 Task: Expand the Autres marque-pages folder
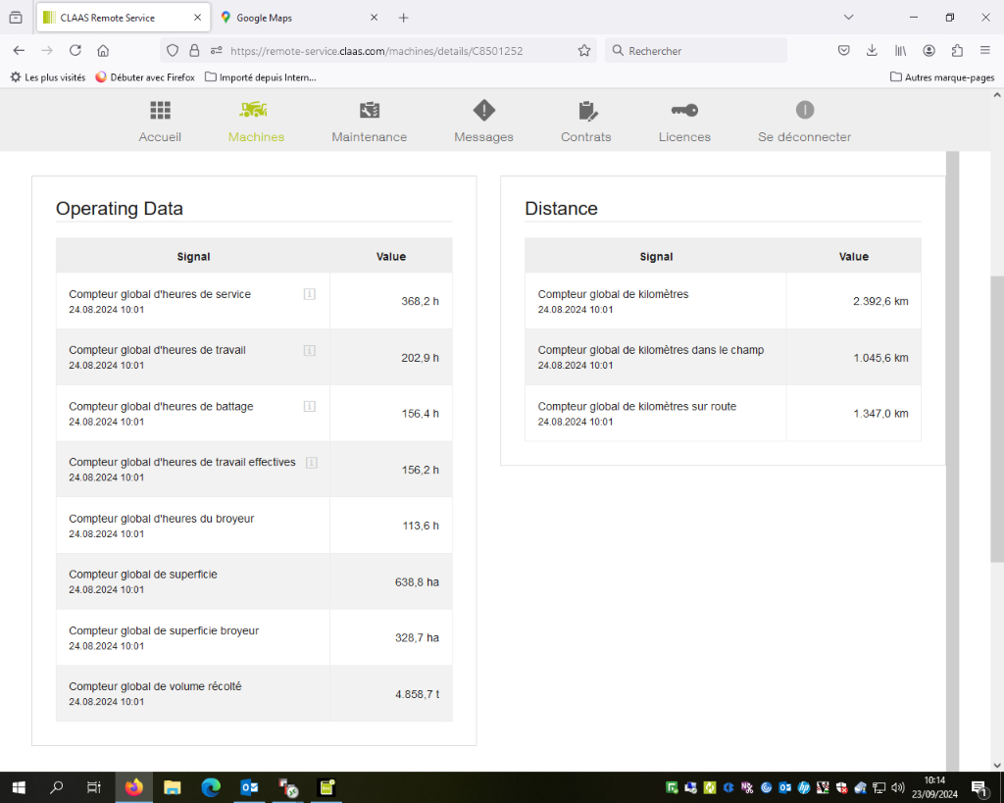(942, 77)
